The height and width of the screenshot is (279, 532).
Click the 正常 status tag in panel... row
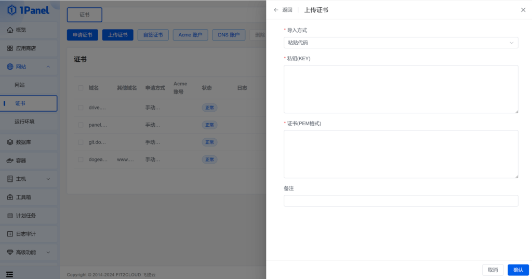pyautogui.click(x=210, y=125)
